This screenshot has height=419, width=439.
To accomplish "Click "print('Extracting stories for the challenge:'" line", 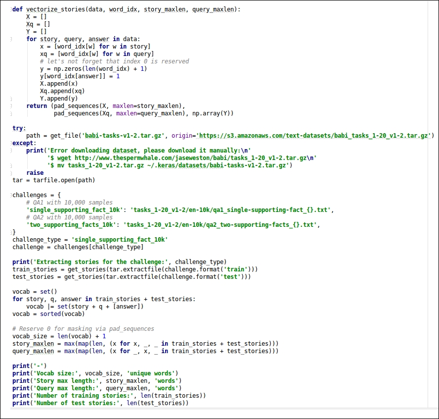I will [x=120, y=262].
